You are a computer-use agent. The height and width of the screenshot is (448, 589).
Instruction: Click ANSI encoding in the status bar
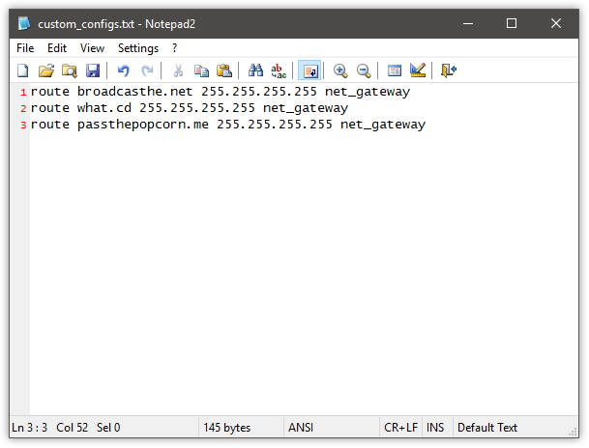pyautogui.click(x=301, y=427)
